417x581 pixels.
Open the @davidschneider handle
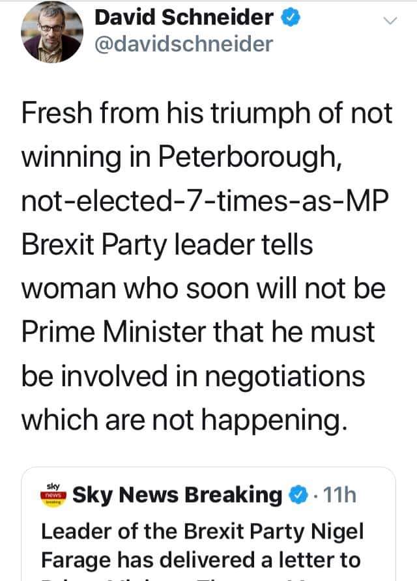click(184, 44)
